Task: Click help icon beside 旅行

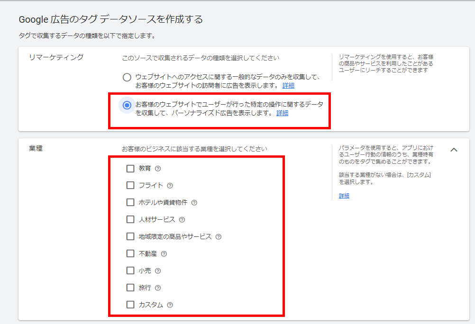Action: pyautogui.click(x=158, y=288)
